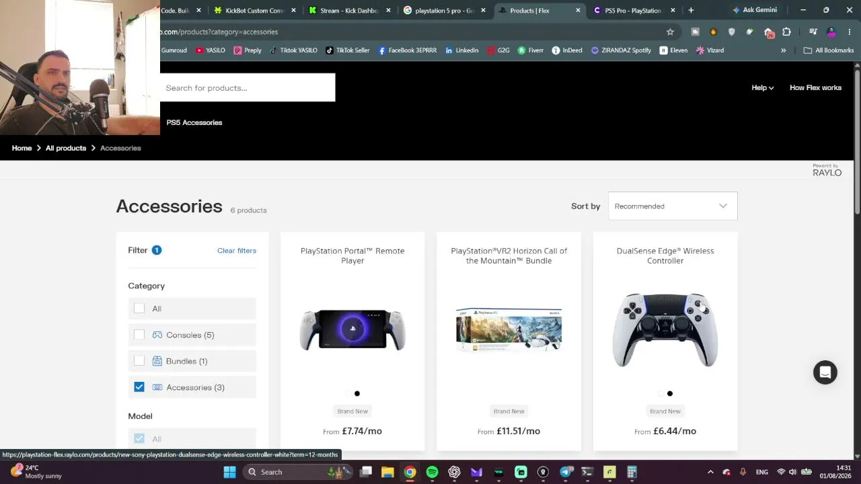Open the Windows Start menu

pyautogui.click(x=229, y=472)
